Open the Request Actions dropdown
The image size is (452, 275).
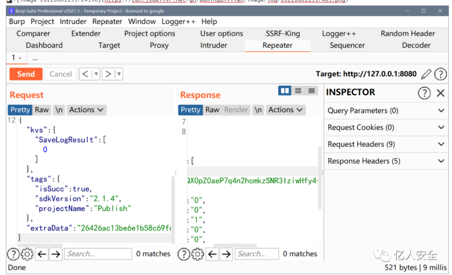tap(86, 110)
